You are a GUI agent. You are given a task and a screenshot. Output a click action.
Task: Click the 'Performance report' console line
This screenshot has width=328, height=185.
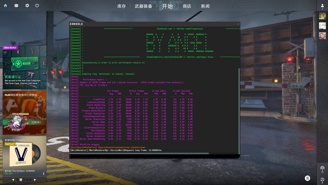click(x=93, y=80)
